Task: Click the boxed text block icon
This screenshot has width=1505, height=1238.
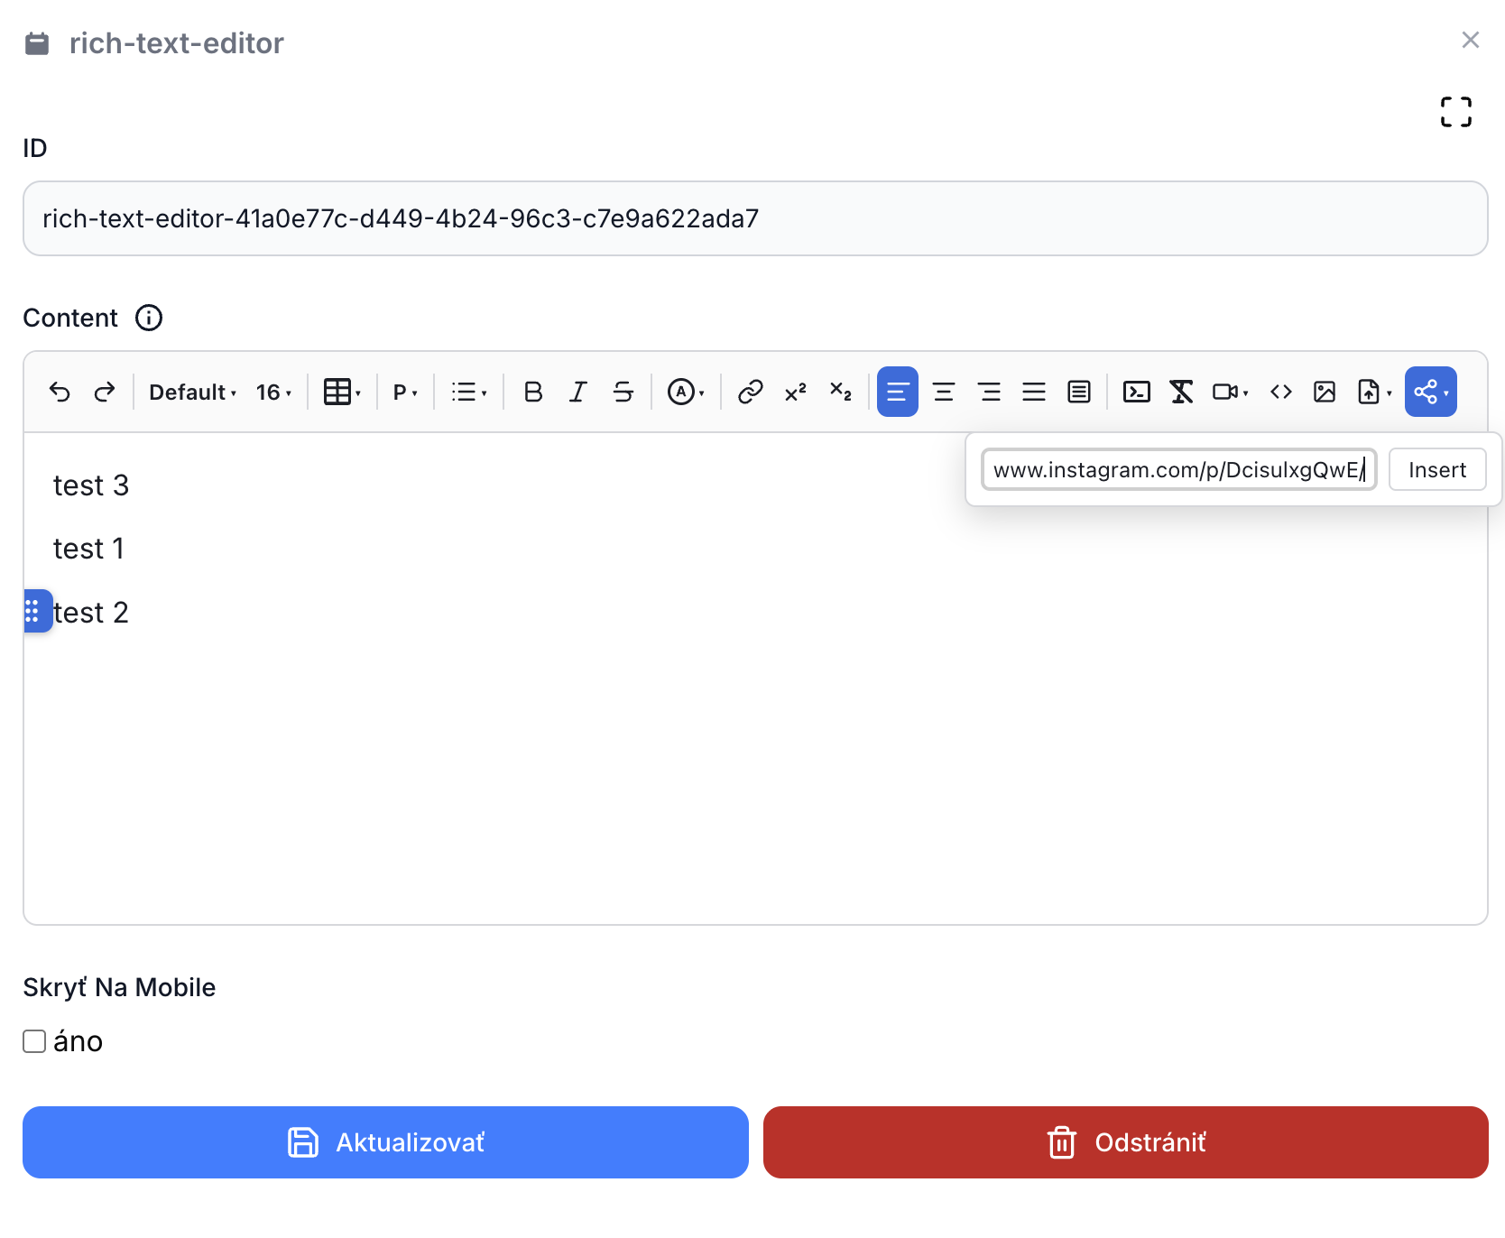Action: tap(1079, 392)
